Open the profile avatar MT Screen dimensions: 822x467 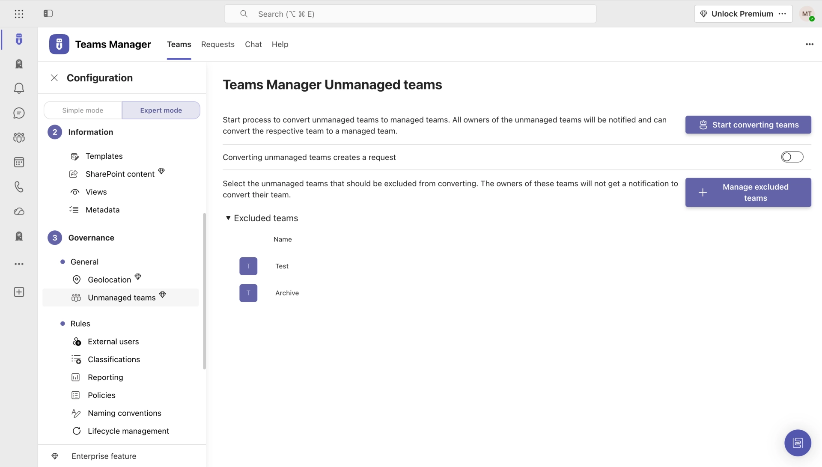[x=807, y=14]
